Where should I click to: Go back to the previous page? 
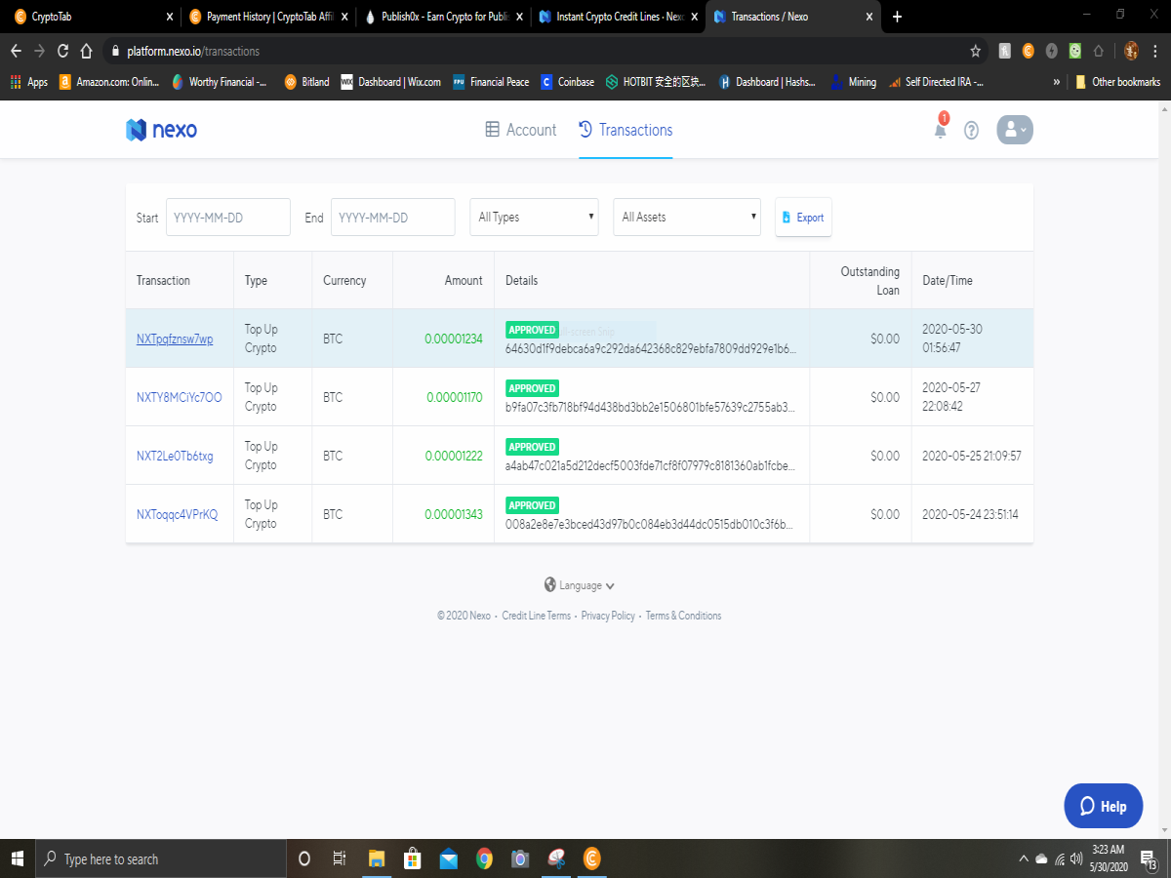pos(16,51)
